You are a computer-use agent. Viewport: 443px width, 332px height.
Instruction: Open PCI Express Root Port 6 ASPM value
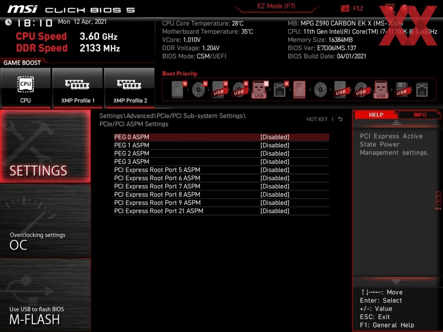click(275, 178)
